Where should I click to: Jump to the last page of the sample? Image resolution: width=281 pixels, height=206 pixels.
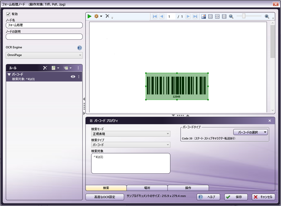[195, 16]
